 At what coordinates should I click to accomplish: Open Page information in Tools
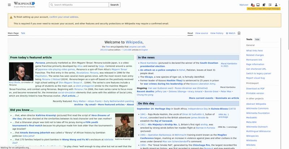[255, 64]
